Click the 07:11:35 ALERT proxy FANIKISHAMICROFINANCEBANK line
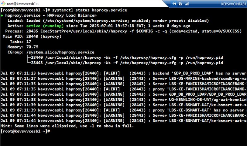This screenshot has height=146, width=247. click(x=123, y=89)
